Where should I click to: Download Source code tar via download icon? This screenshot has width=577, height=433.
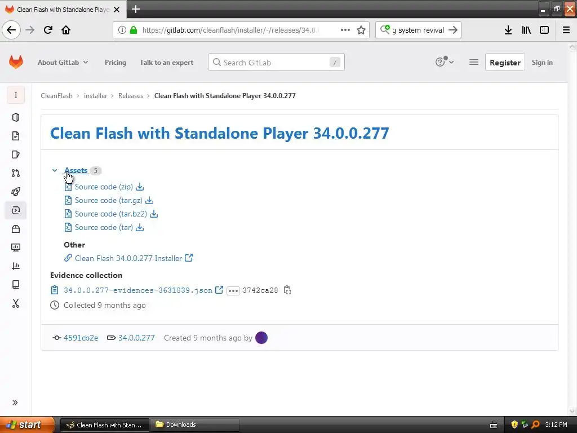tap(140, 228)
